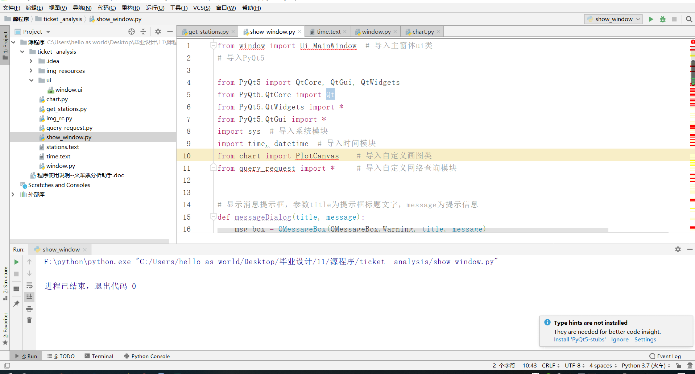Click the locate target icon in Project panel
Image resolution: width=695 pixels, height=374 pixels.
tap(132, 32)
